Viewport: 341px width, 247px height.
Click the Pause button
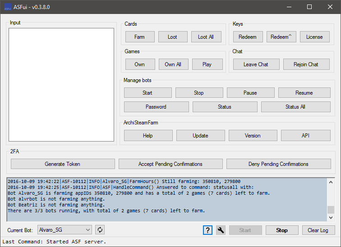(x=250, y=93)
